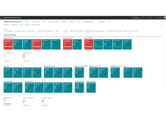Screen dimensions: 166x124
Task: Open the No. of Active Employees tile
Action: (8, 72)
